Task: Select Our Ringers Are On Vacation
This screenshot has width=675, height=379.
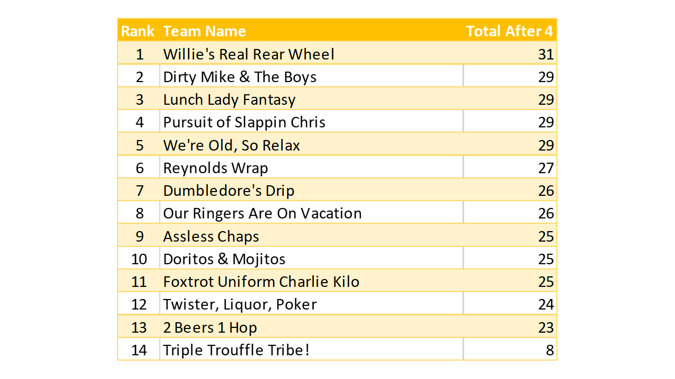Action: coord(263,213)
